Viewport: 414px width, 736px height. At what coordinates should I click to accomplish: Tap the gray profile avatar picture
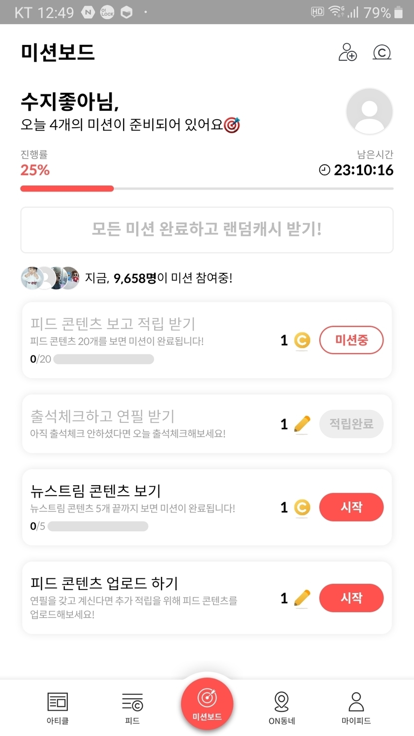(x=369, y=112)
